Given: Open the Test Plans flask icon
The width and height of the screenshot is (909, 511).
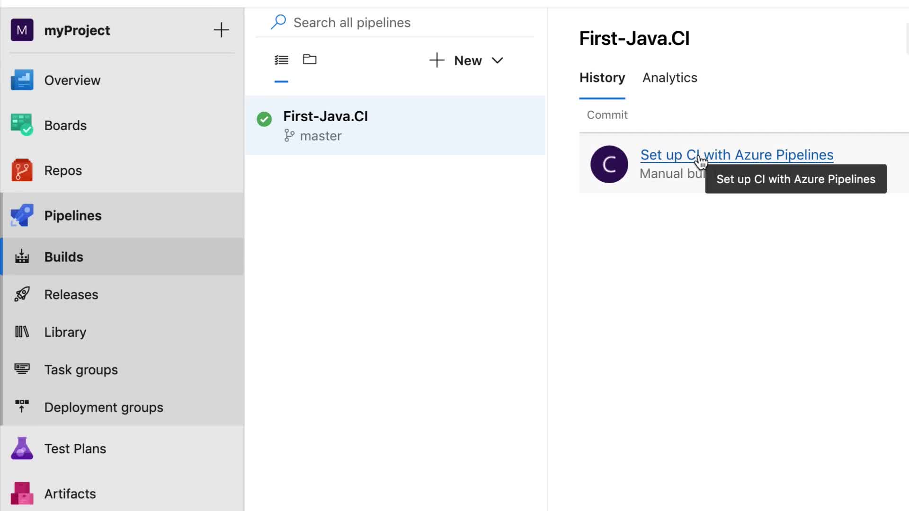Looking at the screenshot, I should [22, 448].
